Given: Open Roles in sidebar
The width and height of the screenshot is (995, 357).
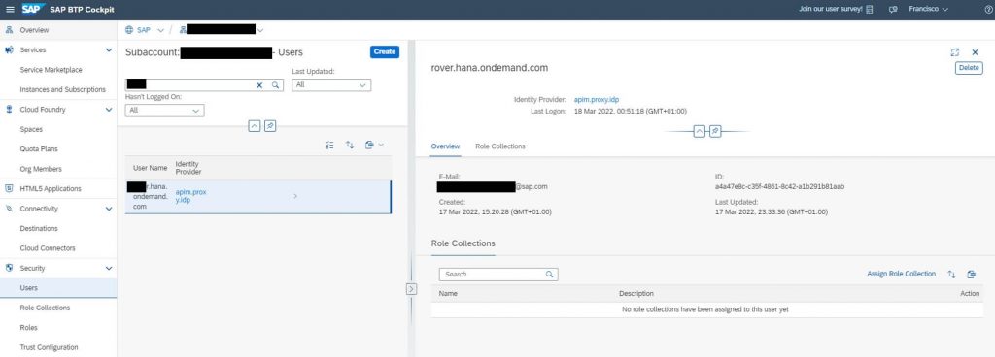Looking at the screenshot, I should pos(28,327).
